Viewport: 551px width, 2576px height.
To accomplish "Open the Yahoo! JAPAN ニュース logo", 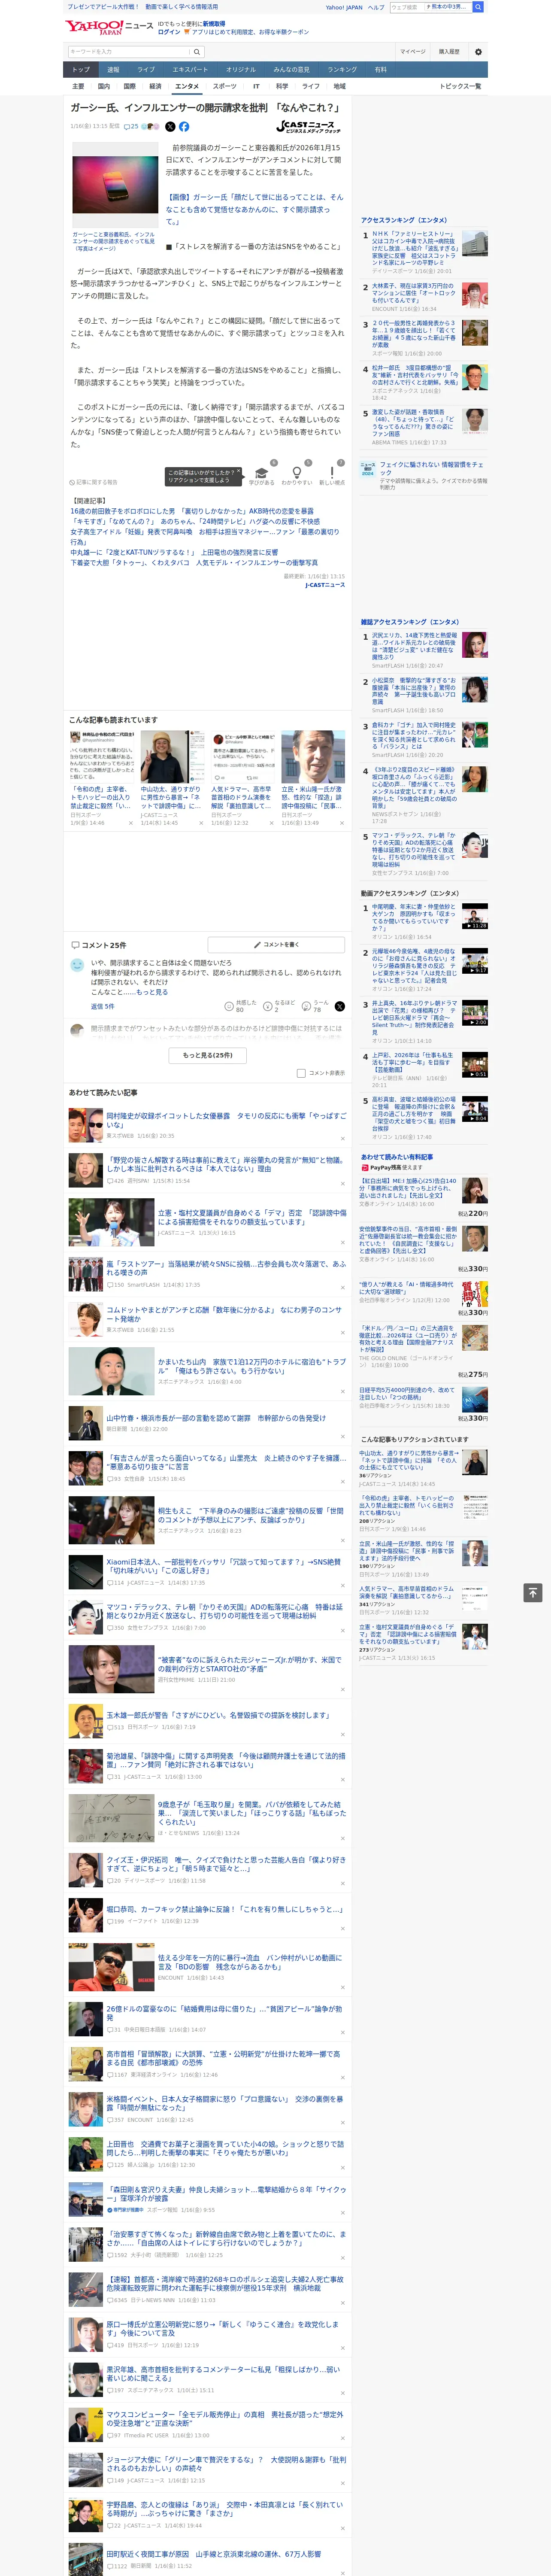I will coord(109,28).
